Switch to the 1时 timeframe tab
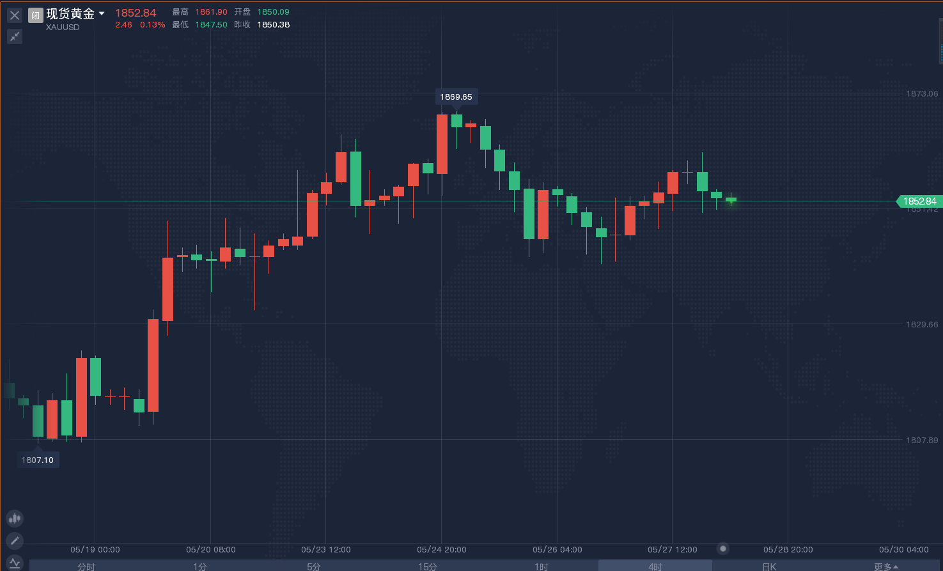Image resolution: width=943 pixels, height=571 pixels. pos(542,566)
